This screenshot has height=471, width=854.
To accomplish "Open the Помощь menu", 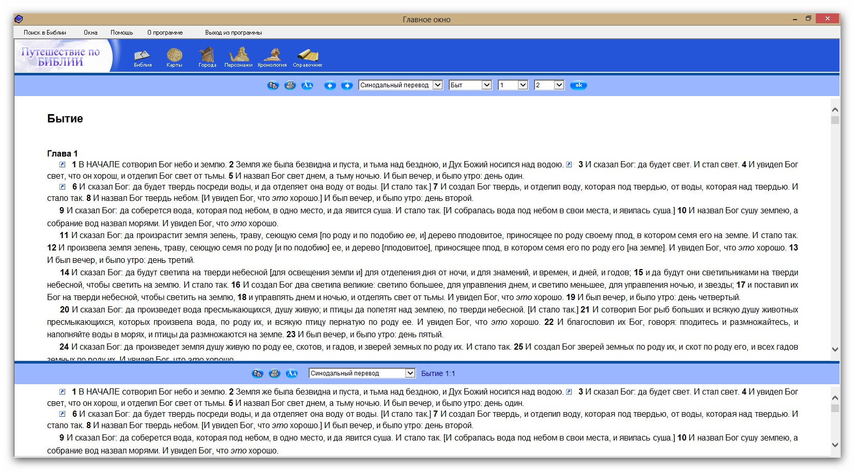I will [121, 33].
